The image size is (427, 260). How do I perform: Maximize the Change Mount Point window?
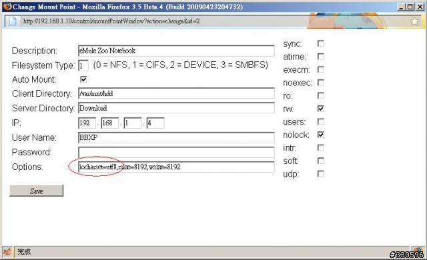[410, 7]
